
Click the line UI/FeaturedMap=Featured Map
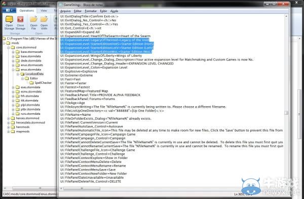84,91
